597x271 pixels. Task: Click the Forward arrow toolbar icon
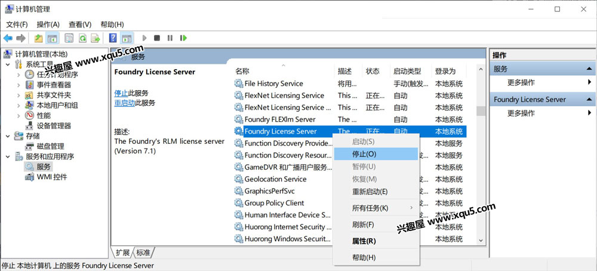point(21,38)
